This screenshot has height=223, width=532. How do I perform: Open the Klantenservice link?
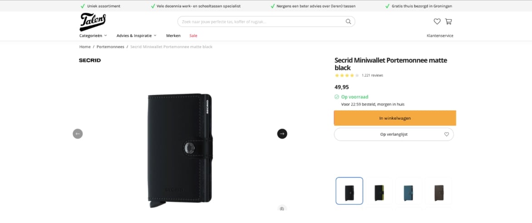[440, 36]
